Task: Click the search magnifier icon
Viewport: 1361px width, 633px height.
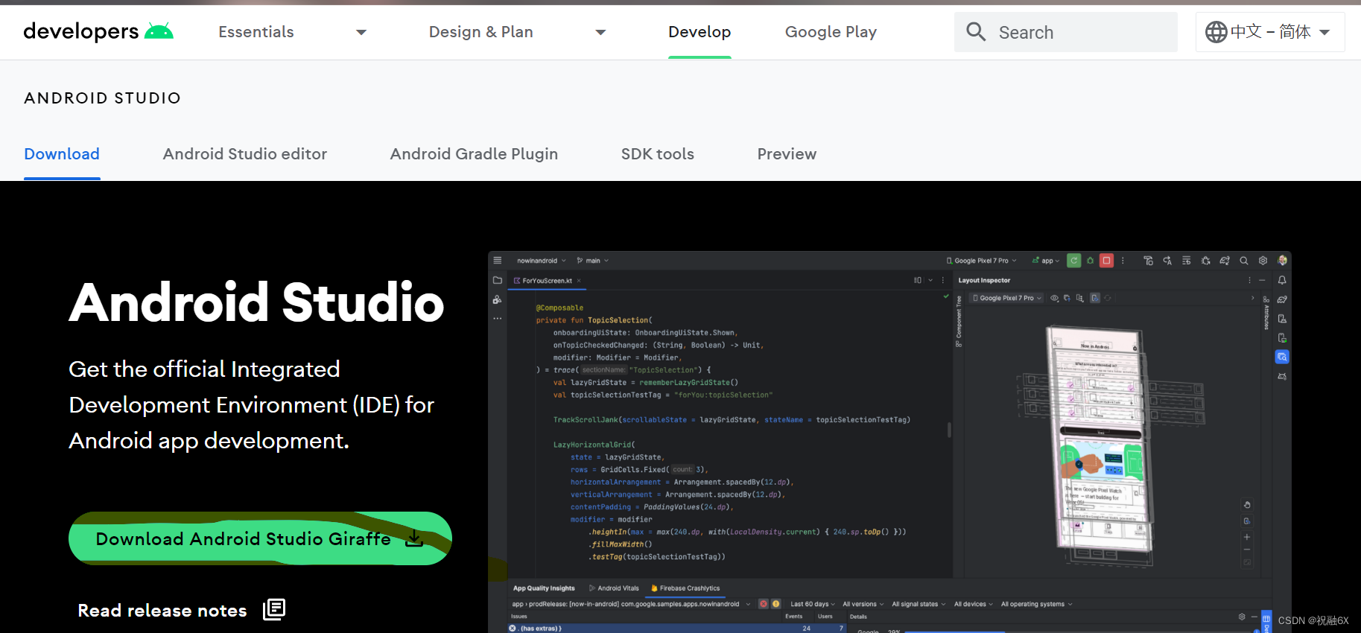Action: (x=976, y=31)
